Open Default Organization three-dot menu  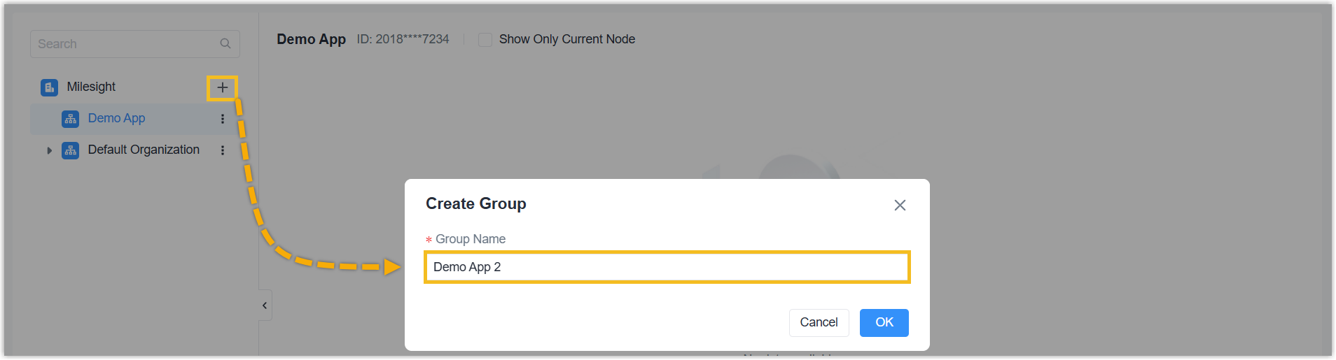pos(223,150)
